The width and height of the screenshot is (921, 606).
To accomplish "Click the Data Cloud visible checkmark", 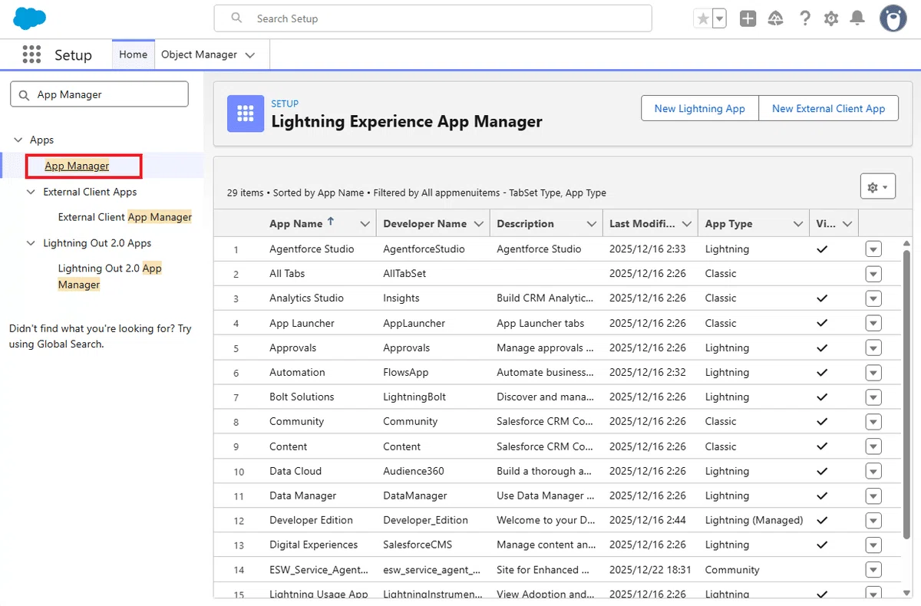I will (x=822, y=471).
